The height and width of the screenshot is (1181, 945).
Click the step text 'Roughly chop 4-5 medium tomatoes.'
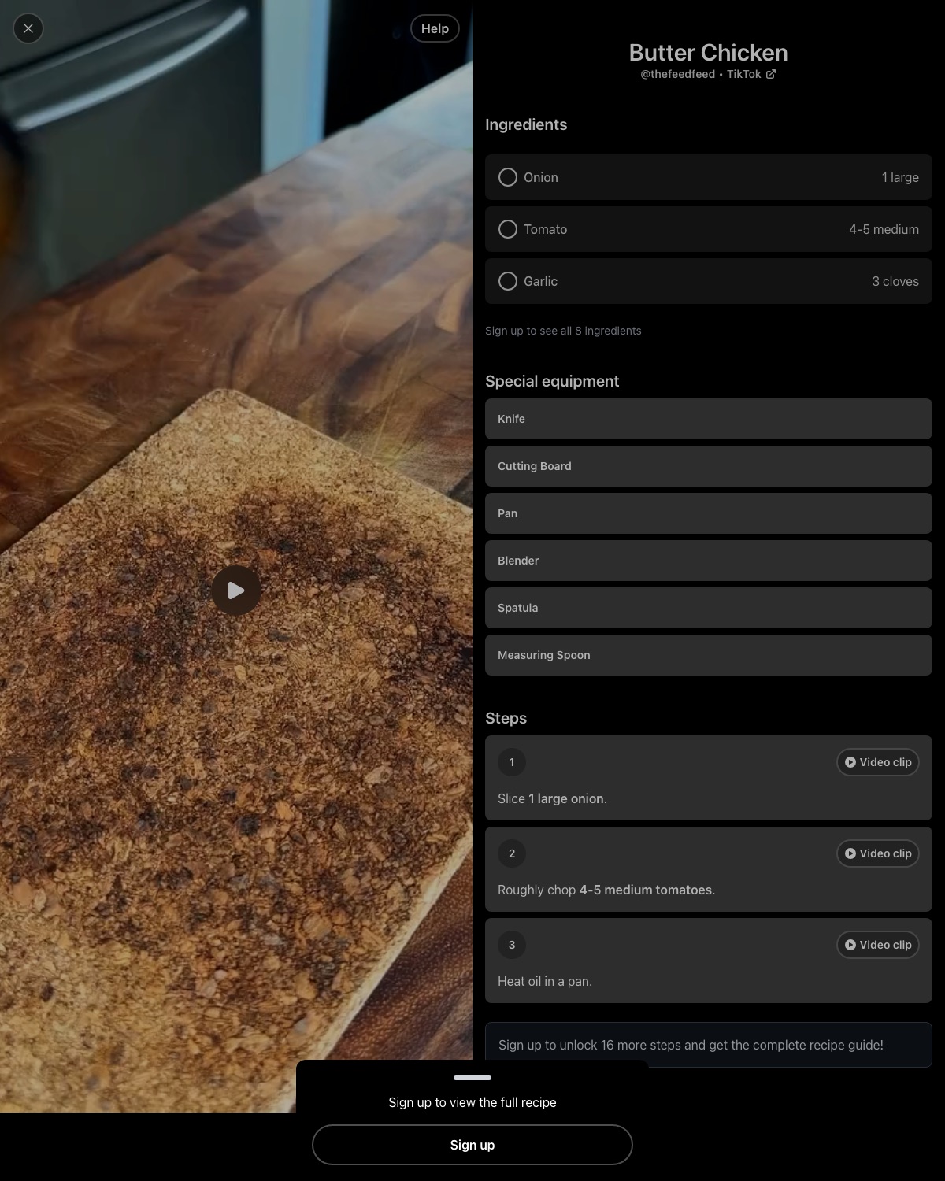[x=606, y=890]
